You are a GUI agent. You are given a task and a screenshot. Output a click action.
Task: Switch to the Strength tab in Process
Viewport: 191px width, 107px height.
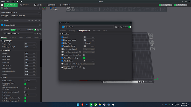(12, 38)
